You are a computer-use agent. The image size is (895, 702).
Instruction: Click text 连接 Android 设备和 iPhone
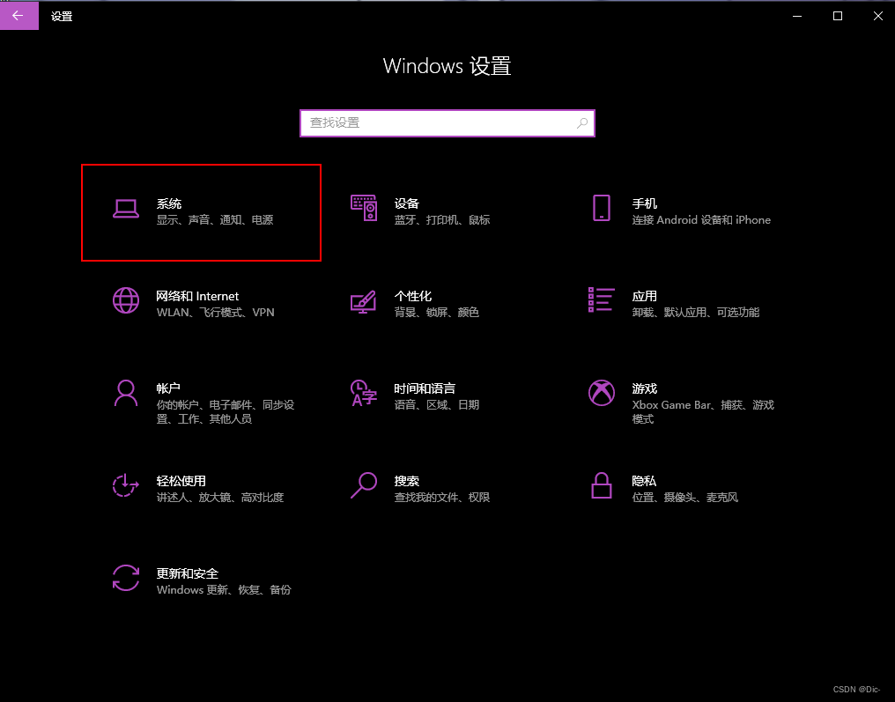pyautogui.click(x=701, y=219)
